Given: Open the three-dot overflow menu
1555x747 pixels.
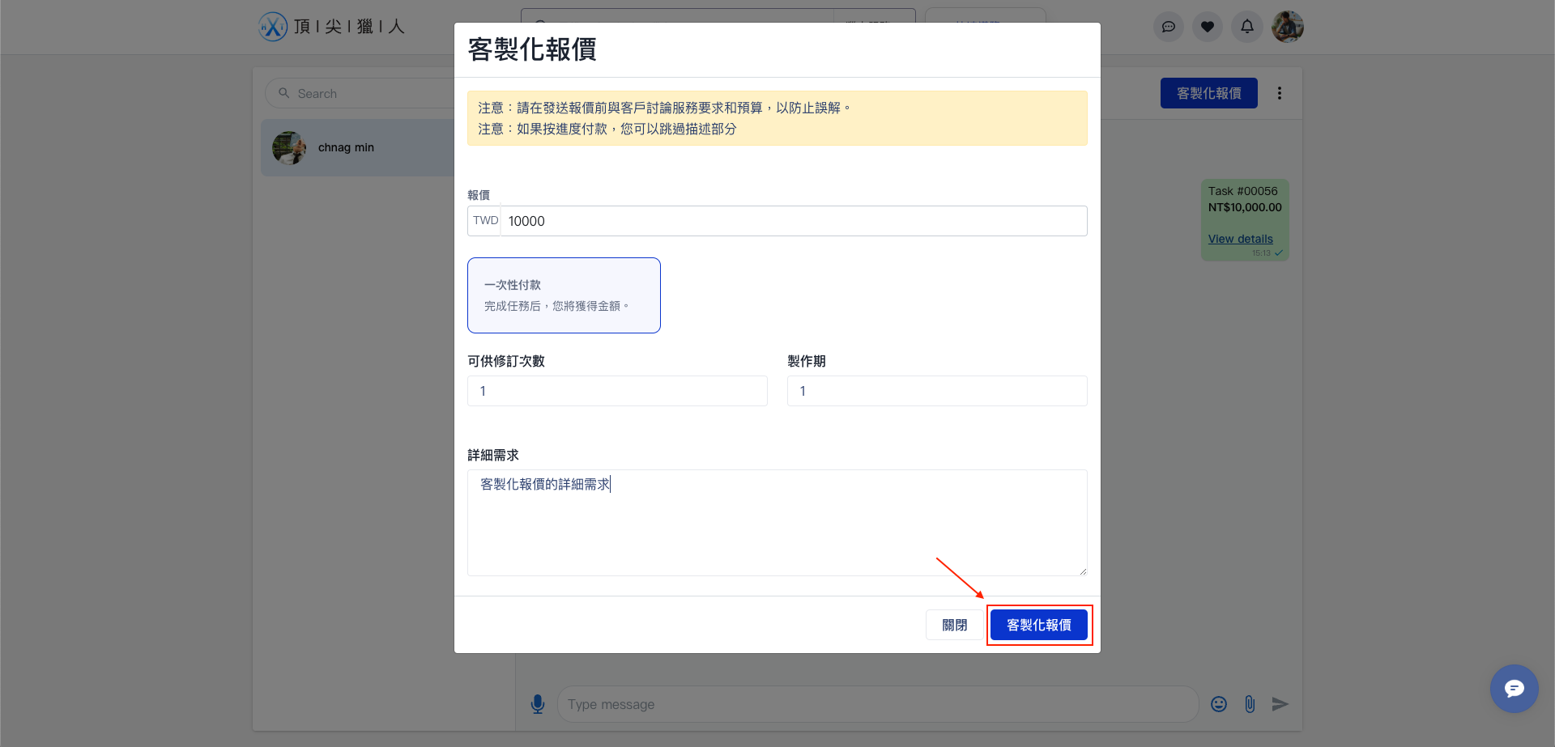Looking at the screenshot, I should tap(1279, 93).
